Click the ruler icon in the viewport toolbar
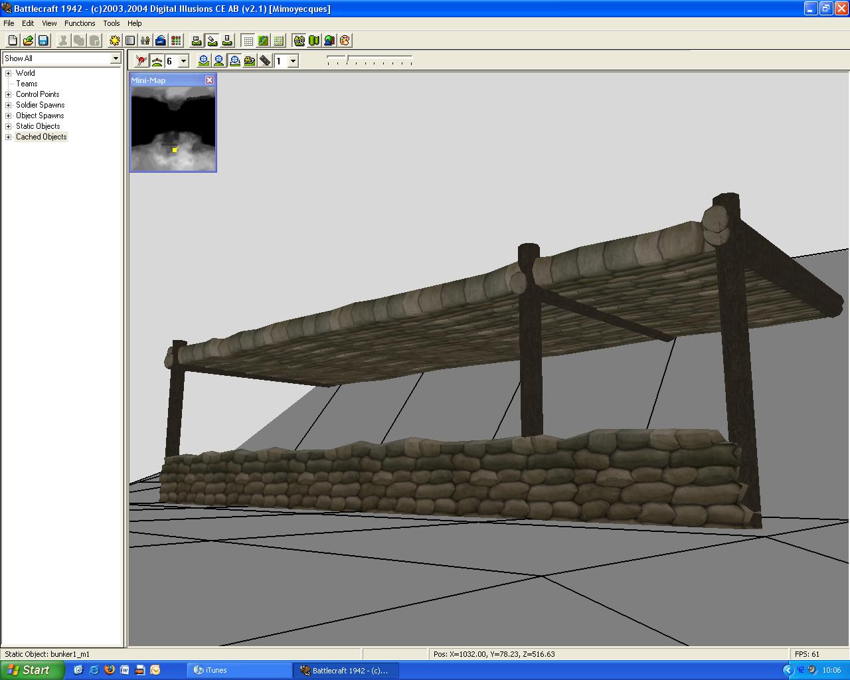The height and width of the screenshot is (680, 850). 265,61
